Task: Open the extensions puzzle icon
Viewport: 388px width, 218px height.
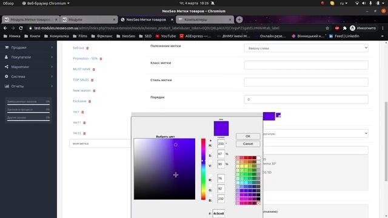Action: coord(344,28)
